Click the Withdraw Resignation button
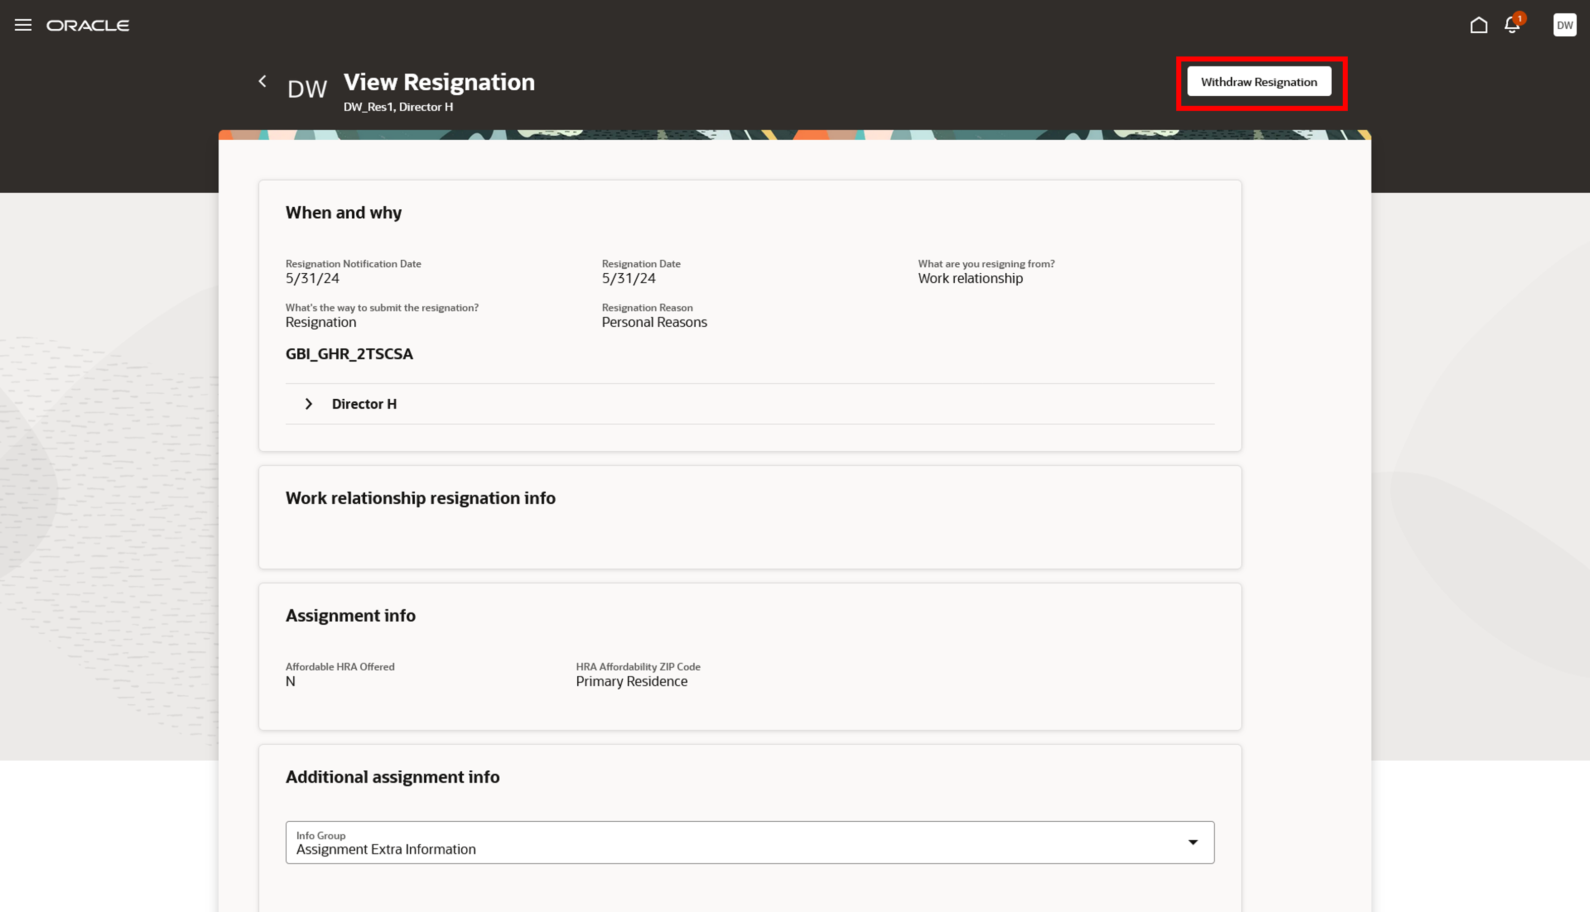Image resolution: width=1590 pixels, height=912 pixels. pos(1258,82)
